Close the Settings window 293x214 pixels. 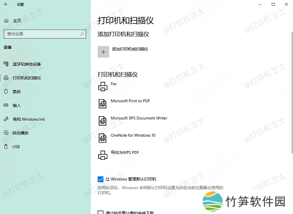286,4
